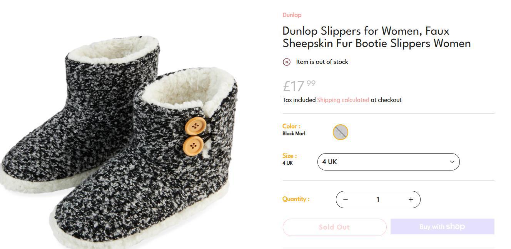Click the 'Black Marl' color name text

[294, 134]
